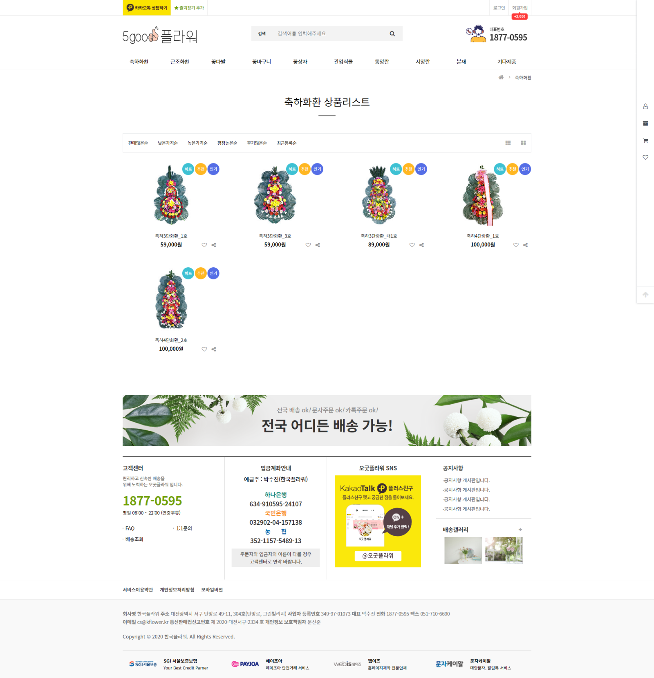This screenshot has height=678, width=654.
Task: Expand 배송갤러리 with the plus icon
Action: [x=520, y=530]
